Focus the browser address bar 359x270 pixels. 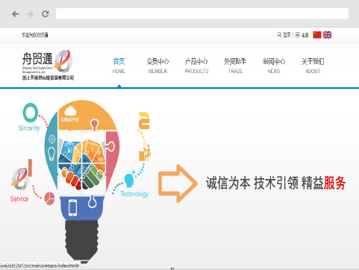(x=202, y=13)
